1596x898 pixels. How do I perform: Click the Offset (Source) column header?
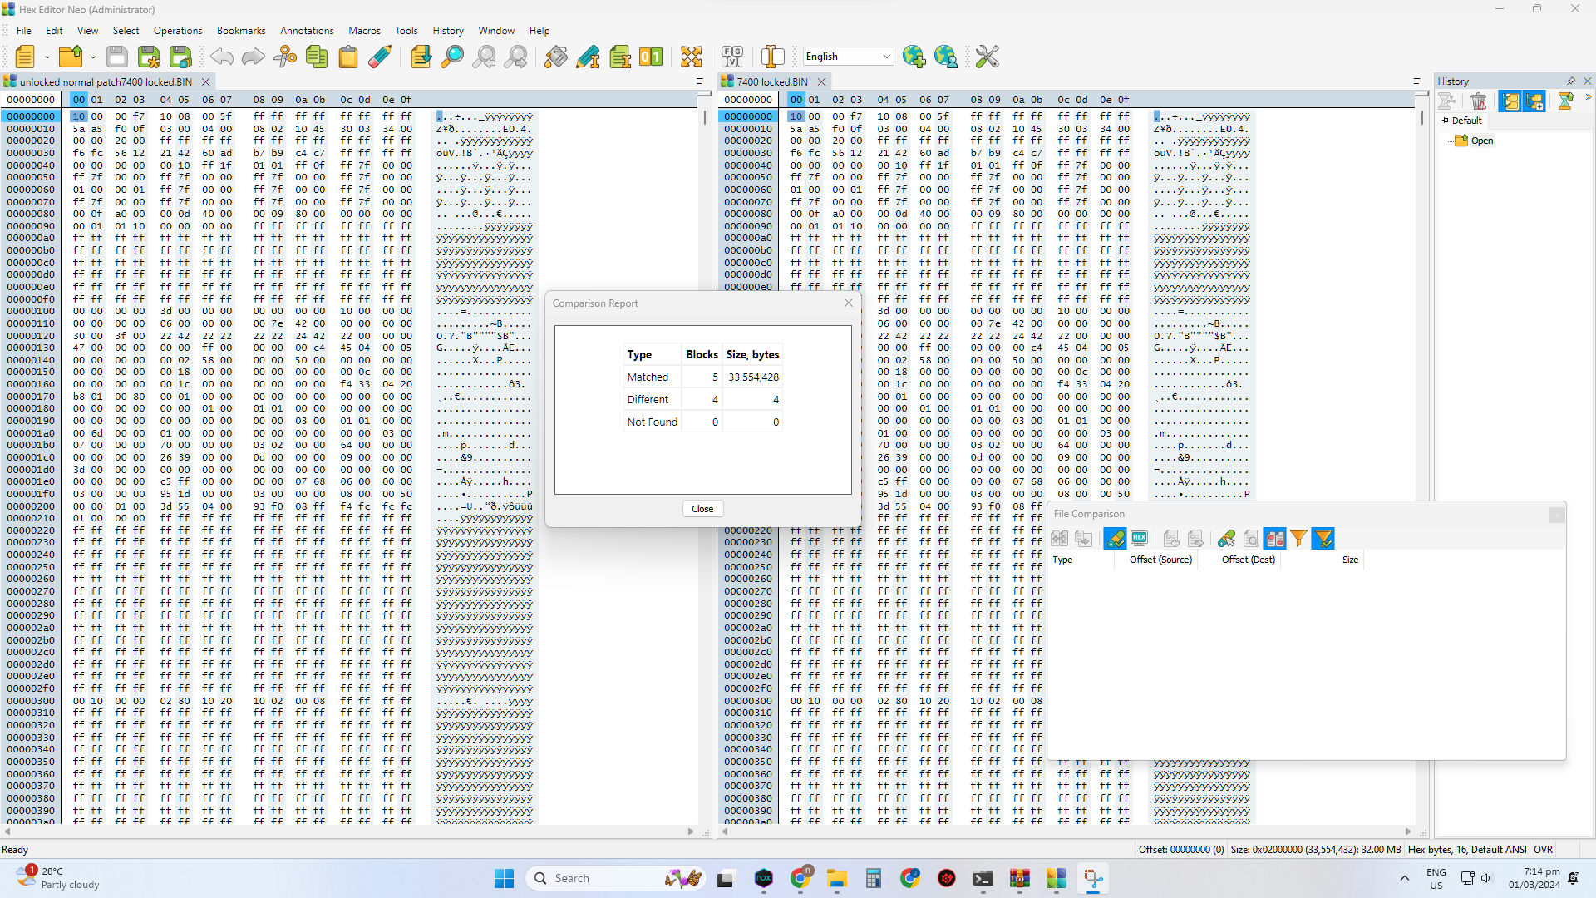tap(1160, 560)
